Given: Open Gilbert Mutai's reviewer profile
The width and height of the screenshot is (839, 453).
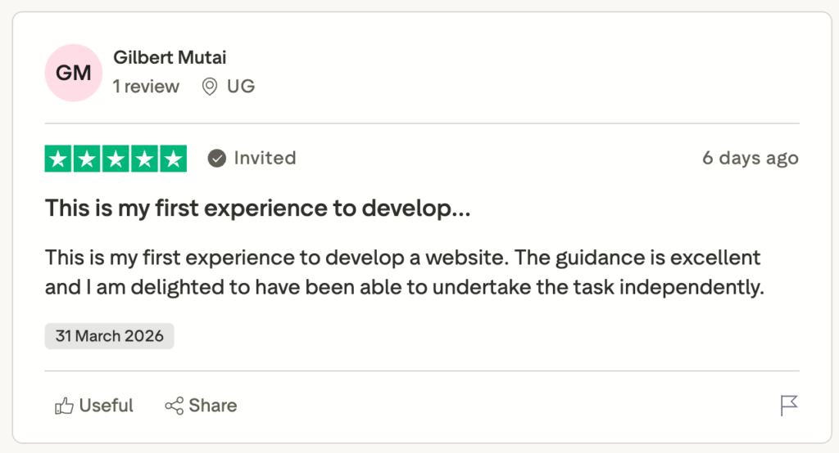Looking at the screenshot, I should point(169,57).
